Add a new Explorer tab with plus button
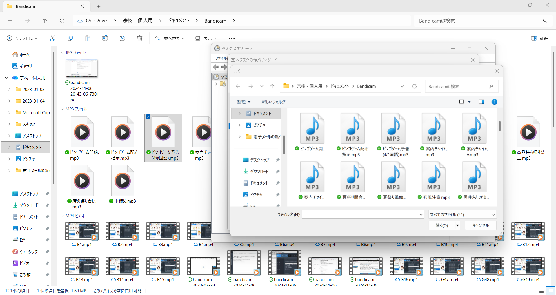Viewport: 556px width, 295px height. coord(99,6)
